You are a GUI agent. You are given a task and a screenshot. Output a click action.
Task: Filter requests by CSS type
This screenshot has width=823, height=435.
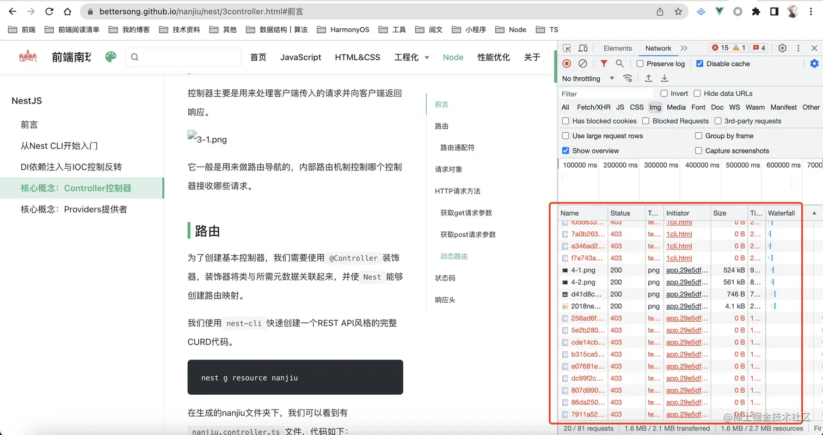click(636, 107)
